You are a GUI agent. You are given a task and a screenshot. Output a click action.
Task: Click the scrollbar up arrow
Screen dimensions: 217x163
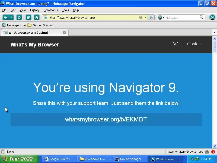(215, 39)
